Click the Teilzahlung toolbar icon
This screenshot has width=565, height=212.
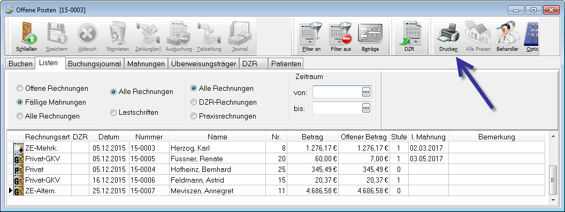click(209, 34)
